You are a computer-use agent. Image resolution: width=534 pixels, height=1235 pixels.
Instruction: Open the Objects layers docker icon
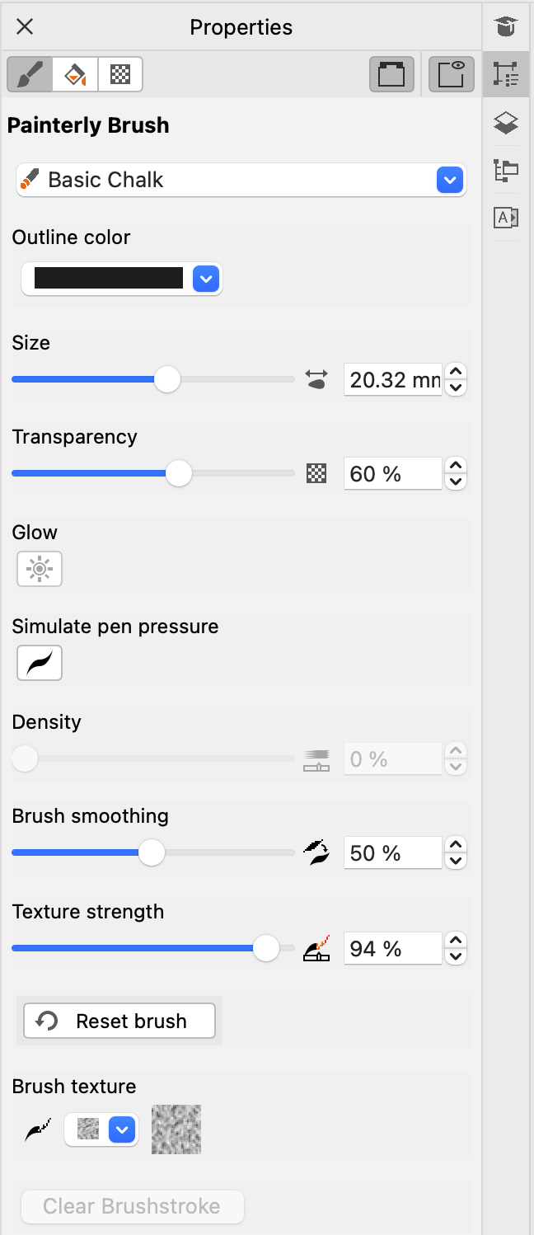[x=506, y=123]
